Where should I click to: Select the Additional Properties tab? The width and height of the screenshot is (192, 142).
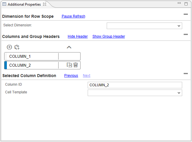tap(24, 4)
